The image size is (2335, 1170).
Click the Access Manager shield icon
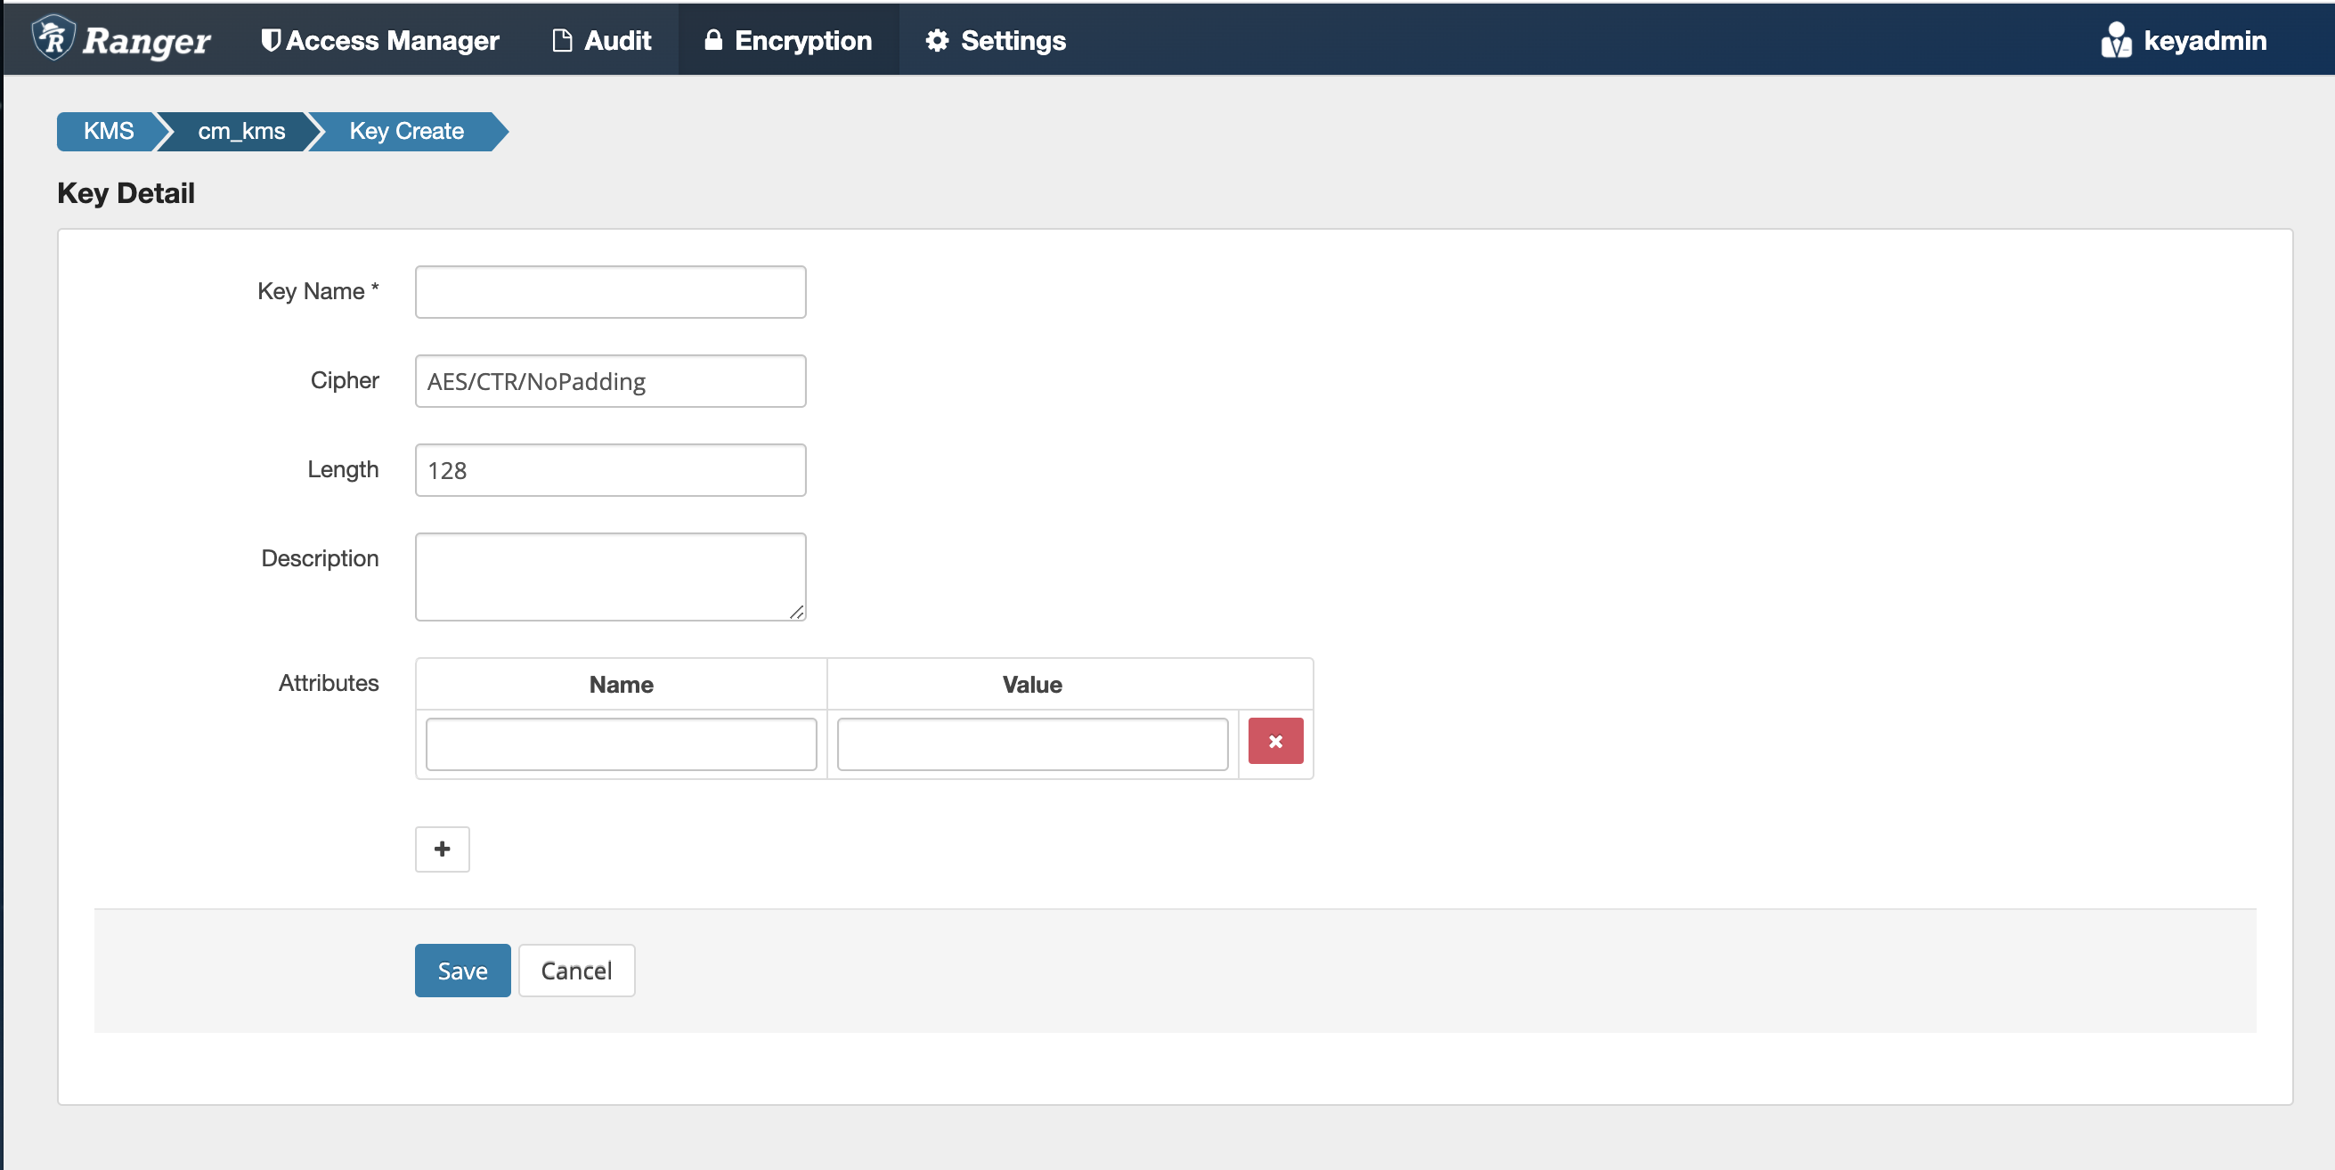tap(270, 40)
